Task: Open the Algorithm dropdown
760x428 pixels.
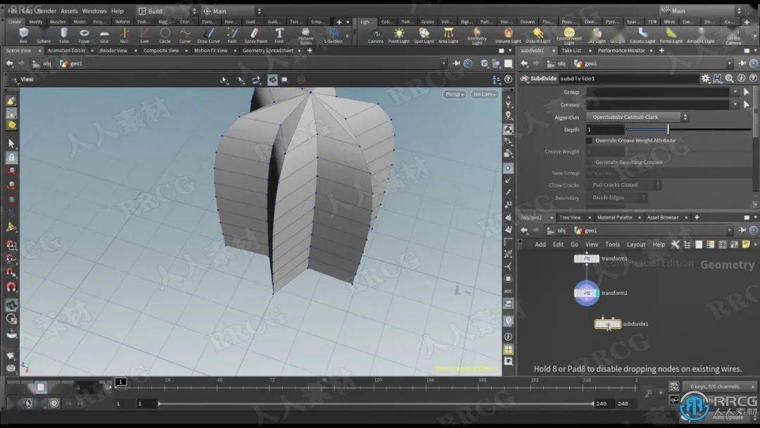Action: click(638, 118)
